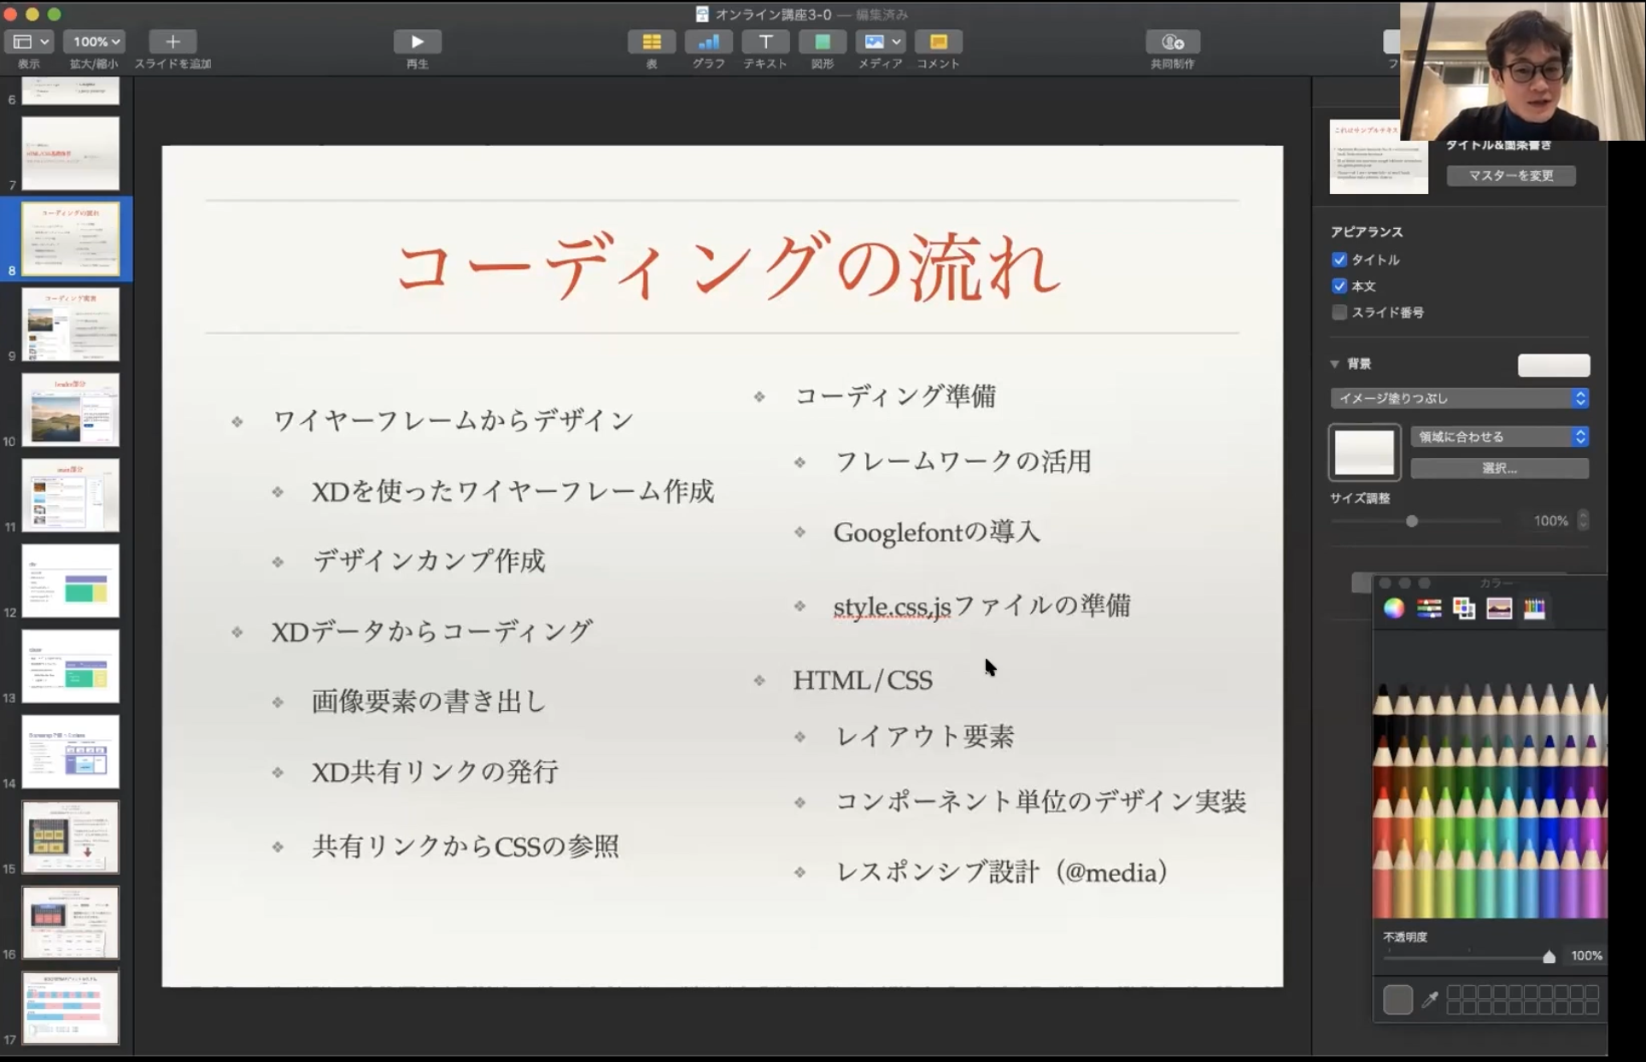Click the マスターを変更 button
The width and height of the screenshot is (1646, 1062).
pos(1510,176)
